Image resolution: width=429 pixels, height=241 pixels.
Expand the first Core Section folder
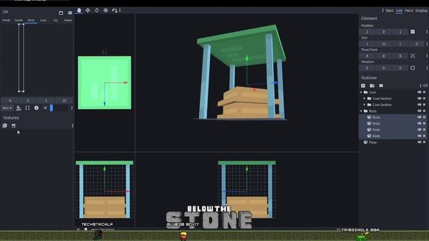(x=365, y=98)
